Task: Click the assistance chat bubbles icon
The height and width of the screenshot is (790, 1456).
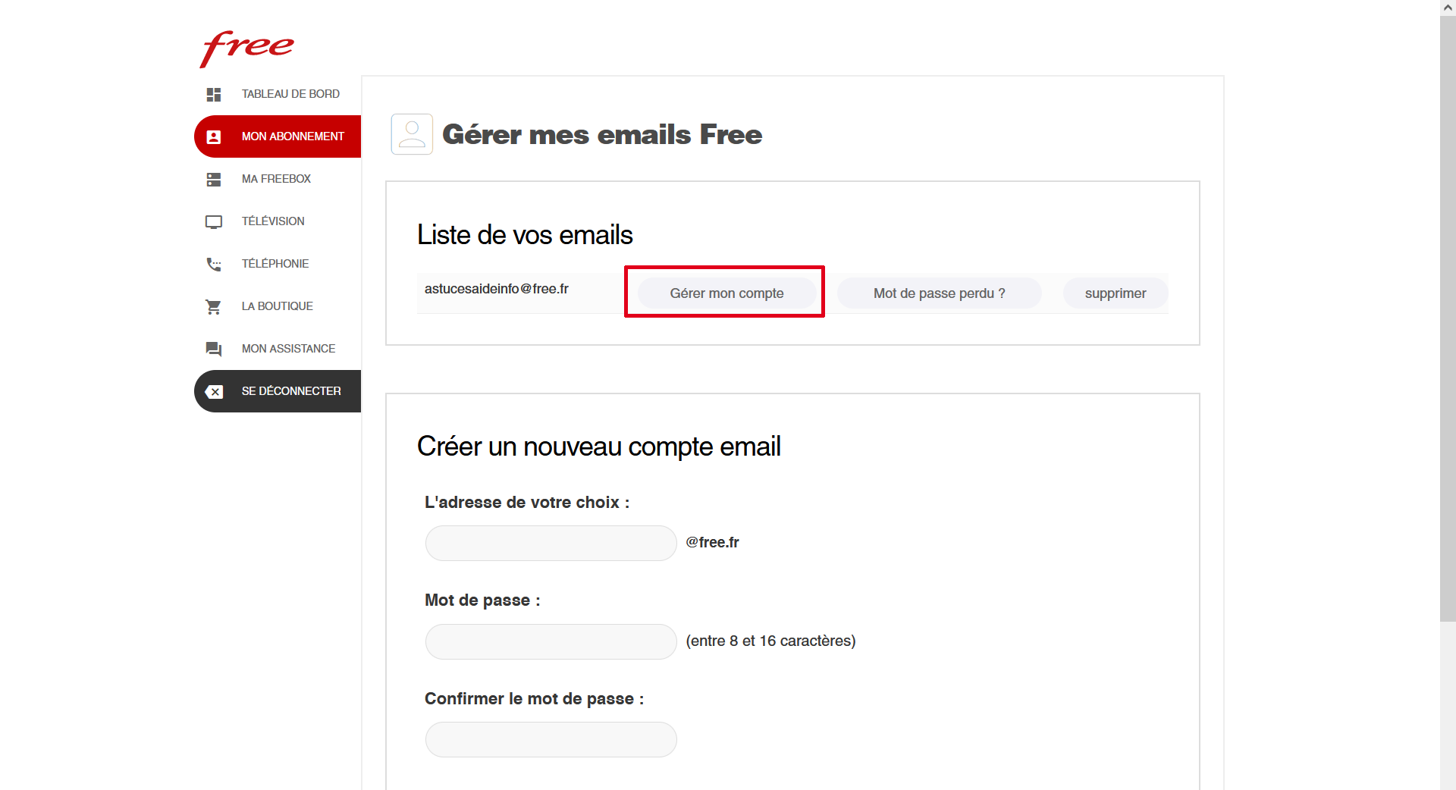Action: coord(214,349)
